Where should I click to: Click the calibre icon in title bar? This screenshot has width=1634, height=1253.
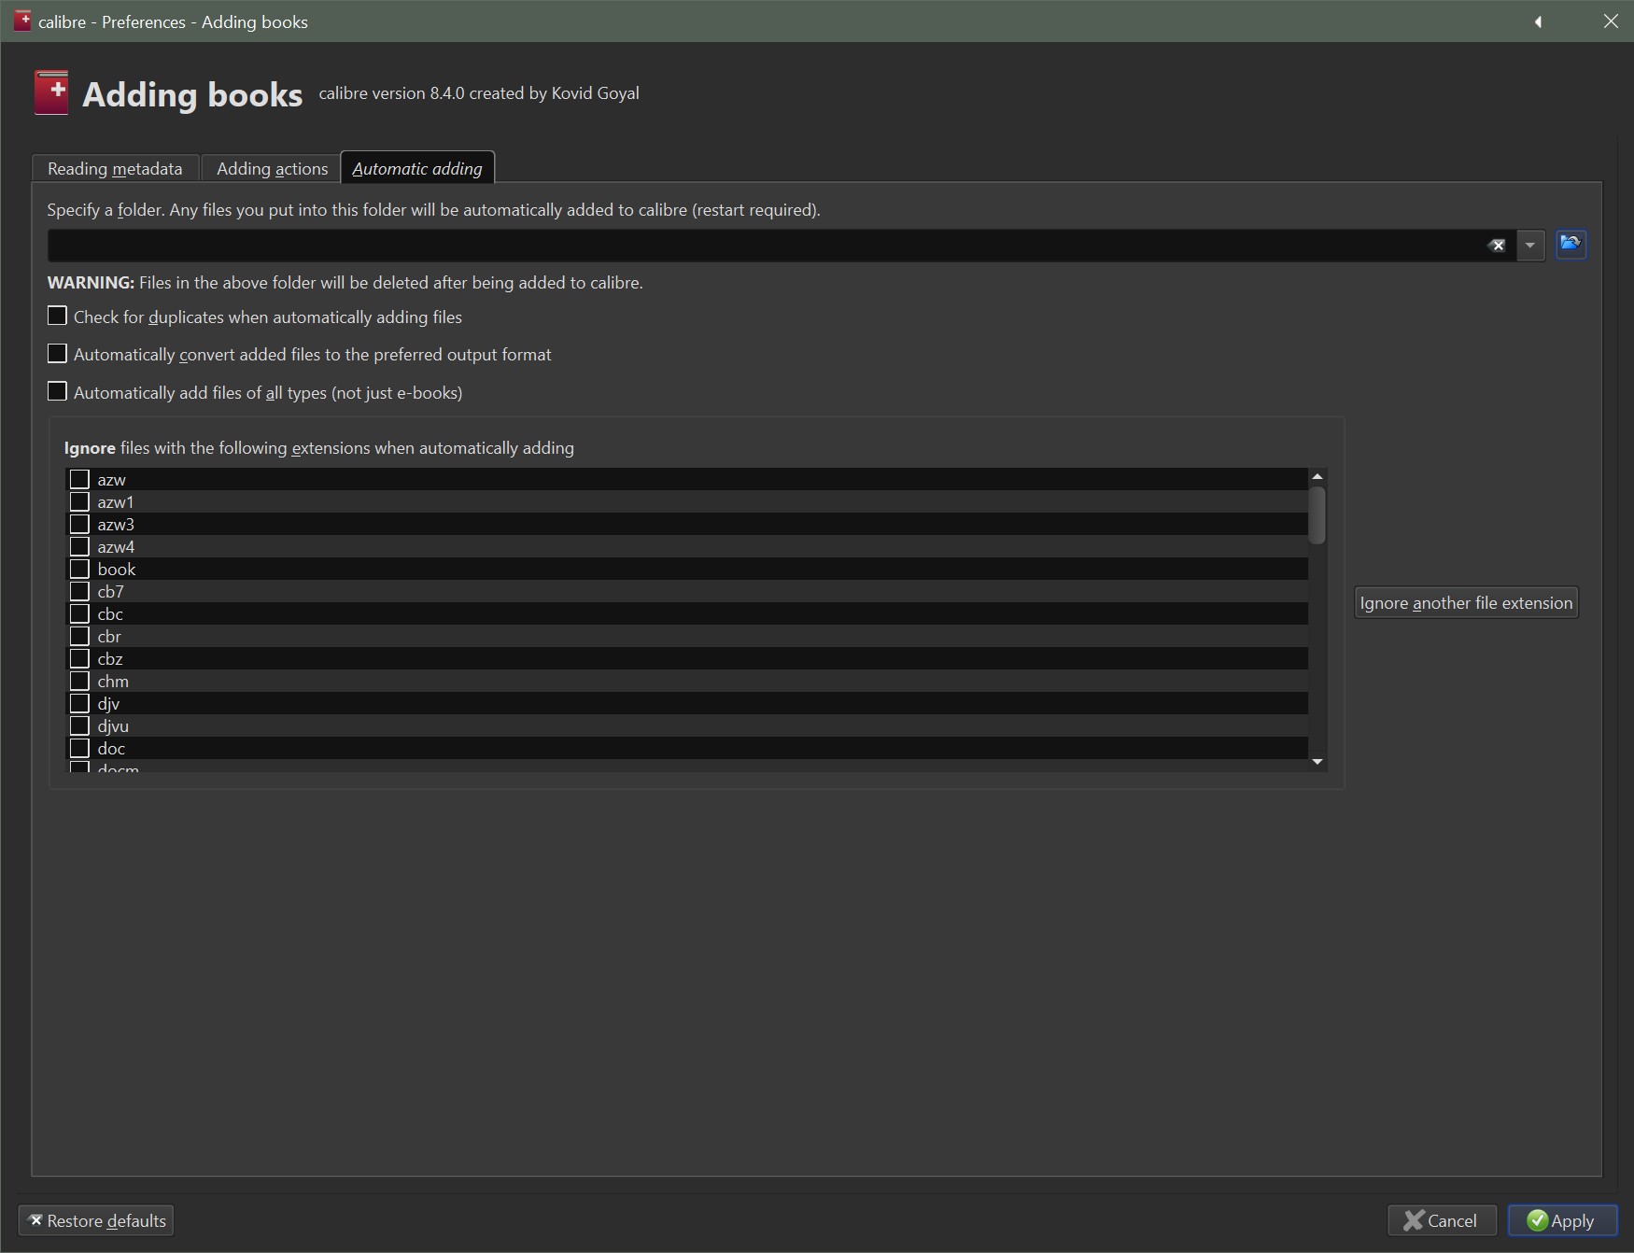[22, 21]
